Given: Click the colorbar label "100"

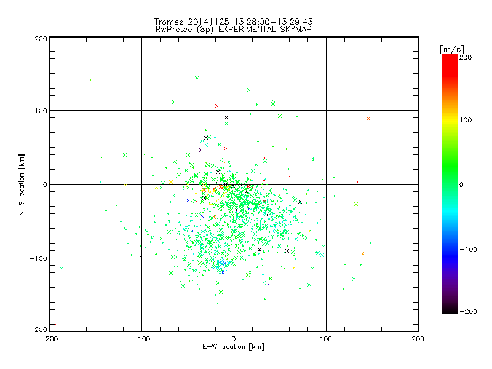Looking at the screenshot, I should tap(466, 120).
